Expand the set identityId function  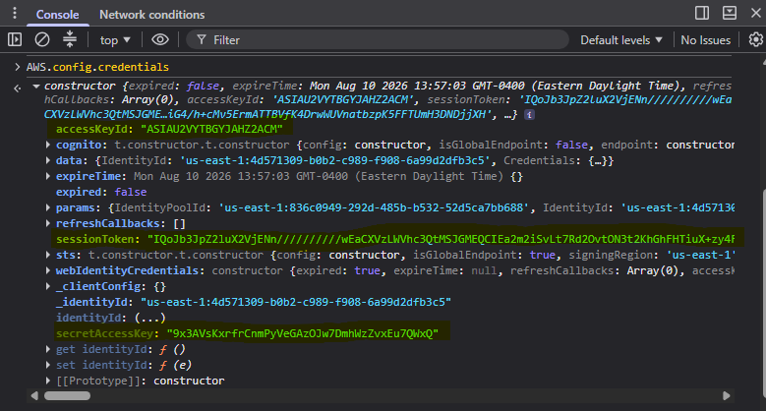point(48,365)
